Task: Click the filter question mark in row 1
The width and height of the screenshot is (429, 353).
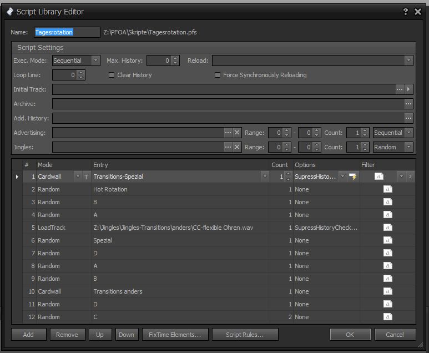Action: click(410, 176)
